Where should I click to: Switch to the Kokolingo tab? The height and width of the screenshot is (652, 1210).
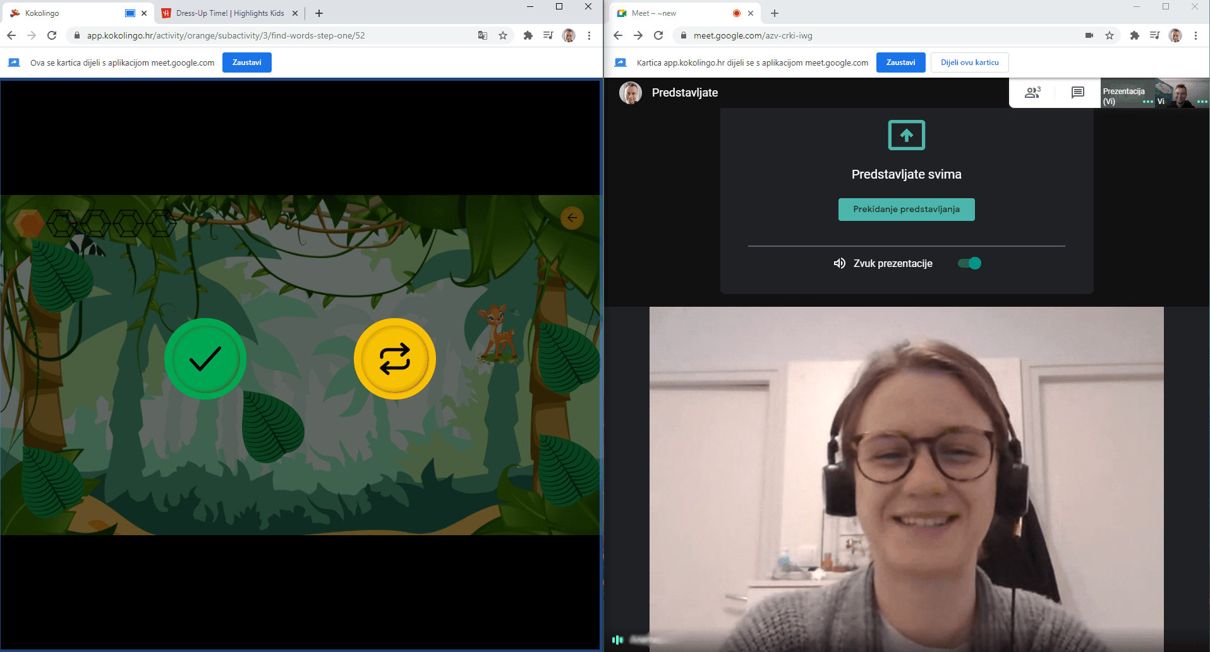pos(76,13)
